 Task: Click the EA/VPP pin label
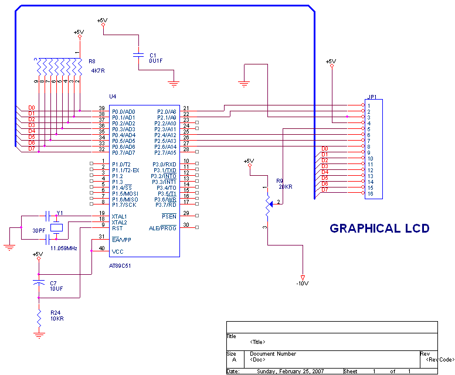tap(121, 240)
